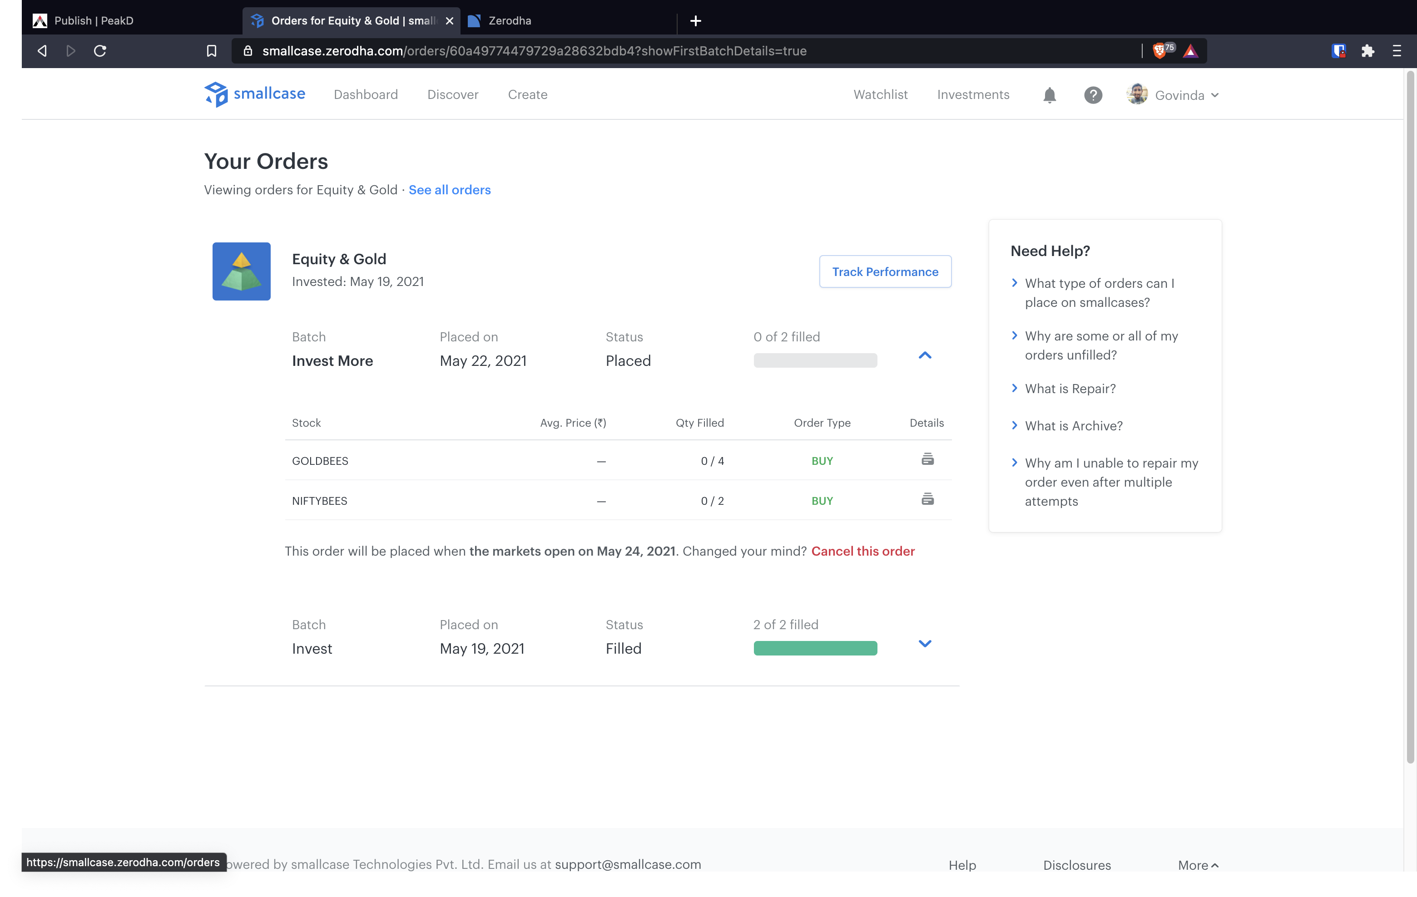This screenshot has height=897, width=1417.
Task: Reload the current page
Action: (100, 50)
